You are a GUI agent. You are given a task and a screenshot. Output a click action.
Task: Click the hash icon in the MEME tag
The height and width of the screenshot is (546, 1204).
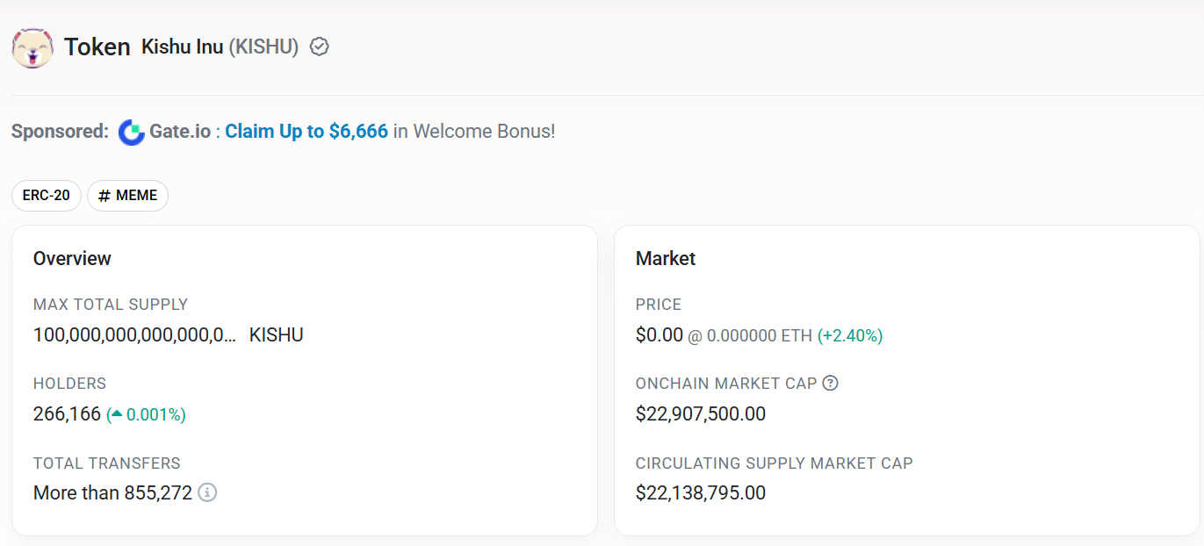(x=105, y=196)
